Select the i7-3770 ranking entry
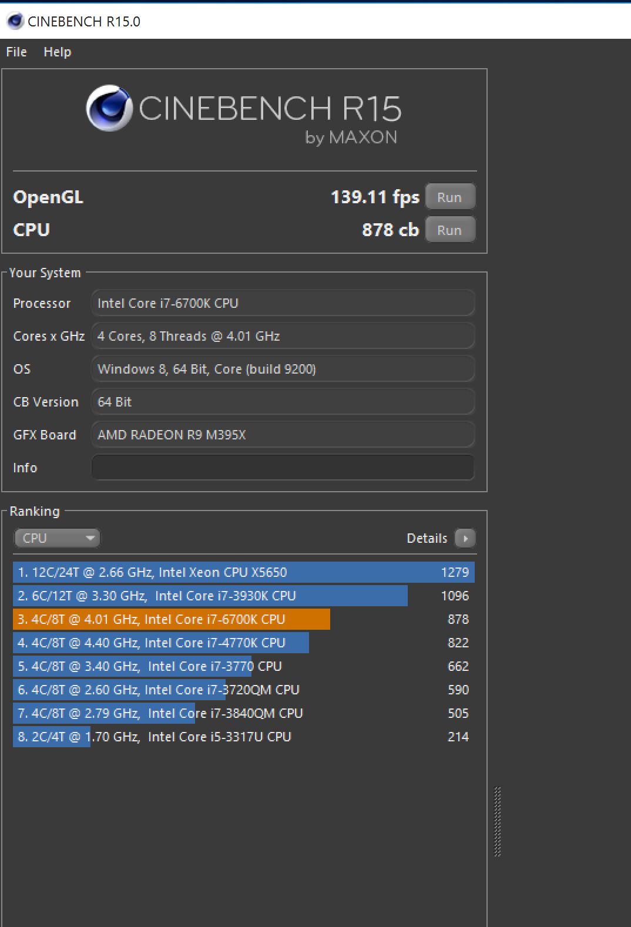The height and width of the screenshot is (927, 631). coord(244,666)
